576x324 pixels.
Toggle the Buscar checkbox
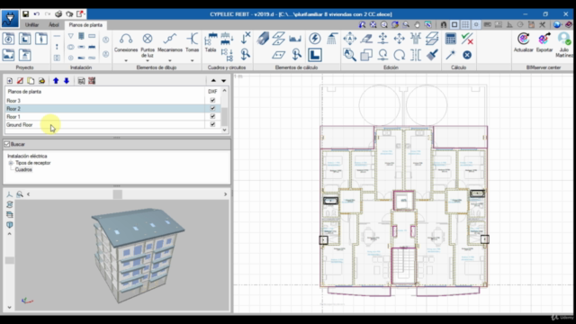tap(7, 144)
